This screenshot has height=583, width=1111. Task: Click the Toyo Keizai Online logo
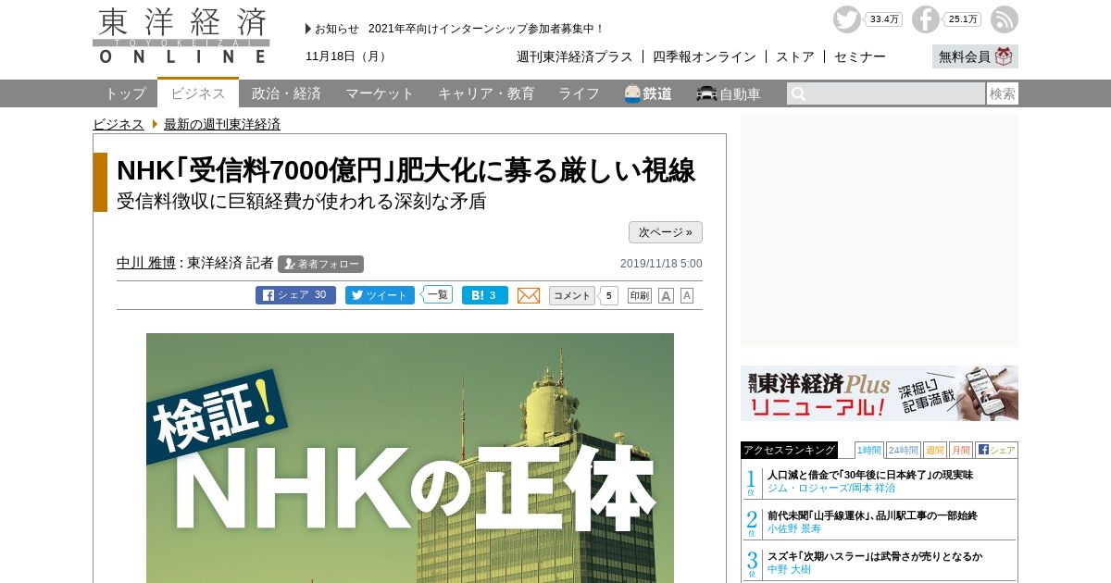181,36
